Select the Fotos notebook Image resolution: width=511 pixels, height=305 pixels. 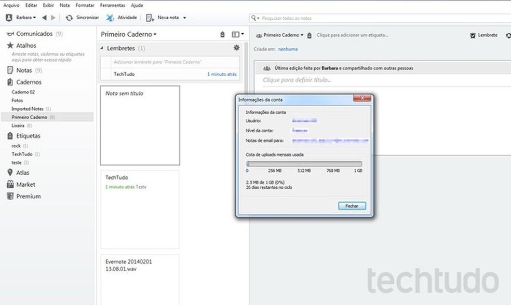pyautogui.click(x=17, y=101)
